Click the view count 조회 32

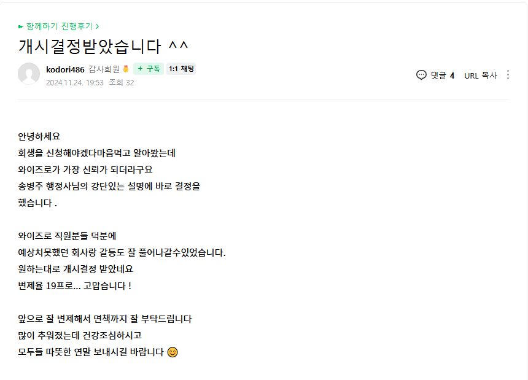tap(122, 82)
